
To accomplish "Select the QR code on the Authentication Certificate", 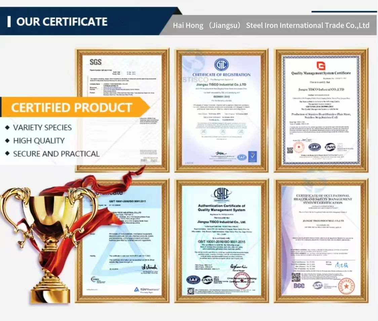I will tap(191, 291).
